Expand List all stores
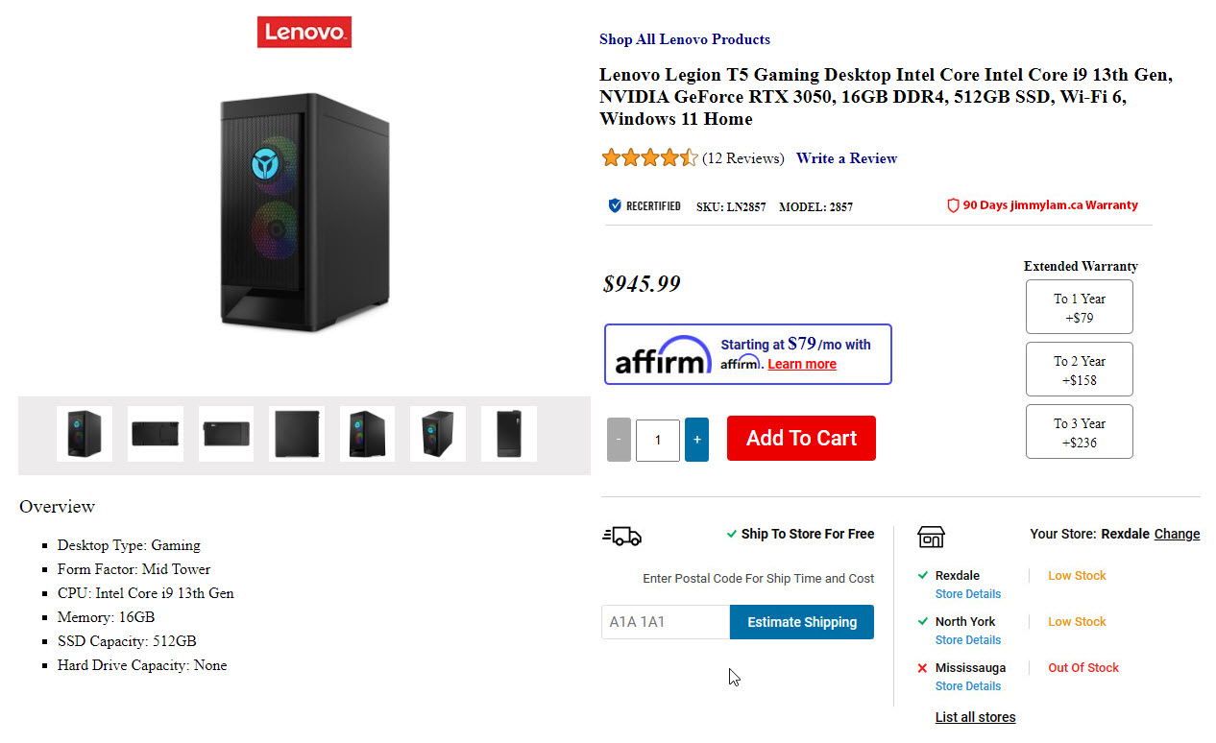The width and height of the screenshot is (1216, 743). [x=975, y=717]
